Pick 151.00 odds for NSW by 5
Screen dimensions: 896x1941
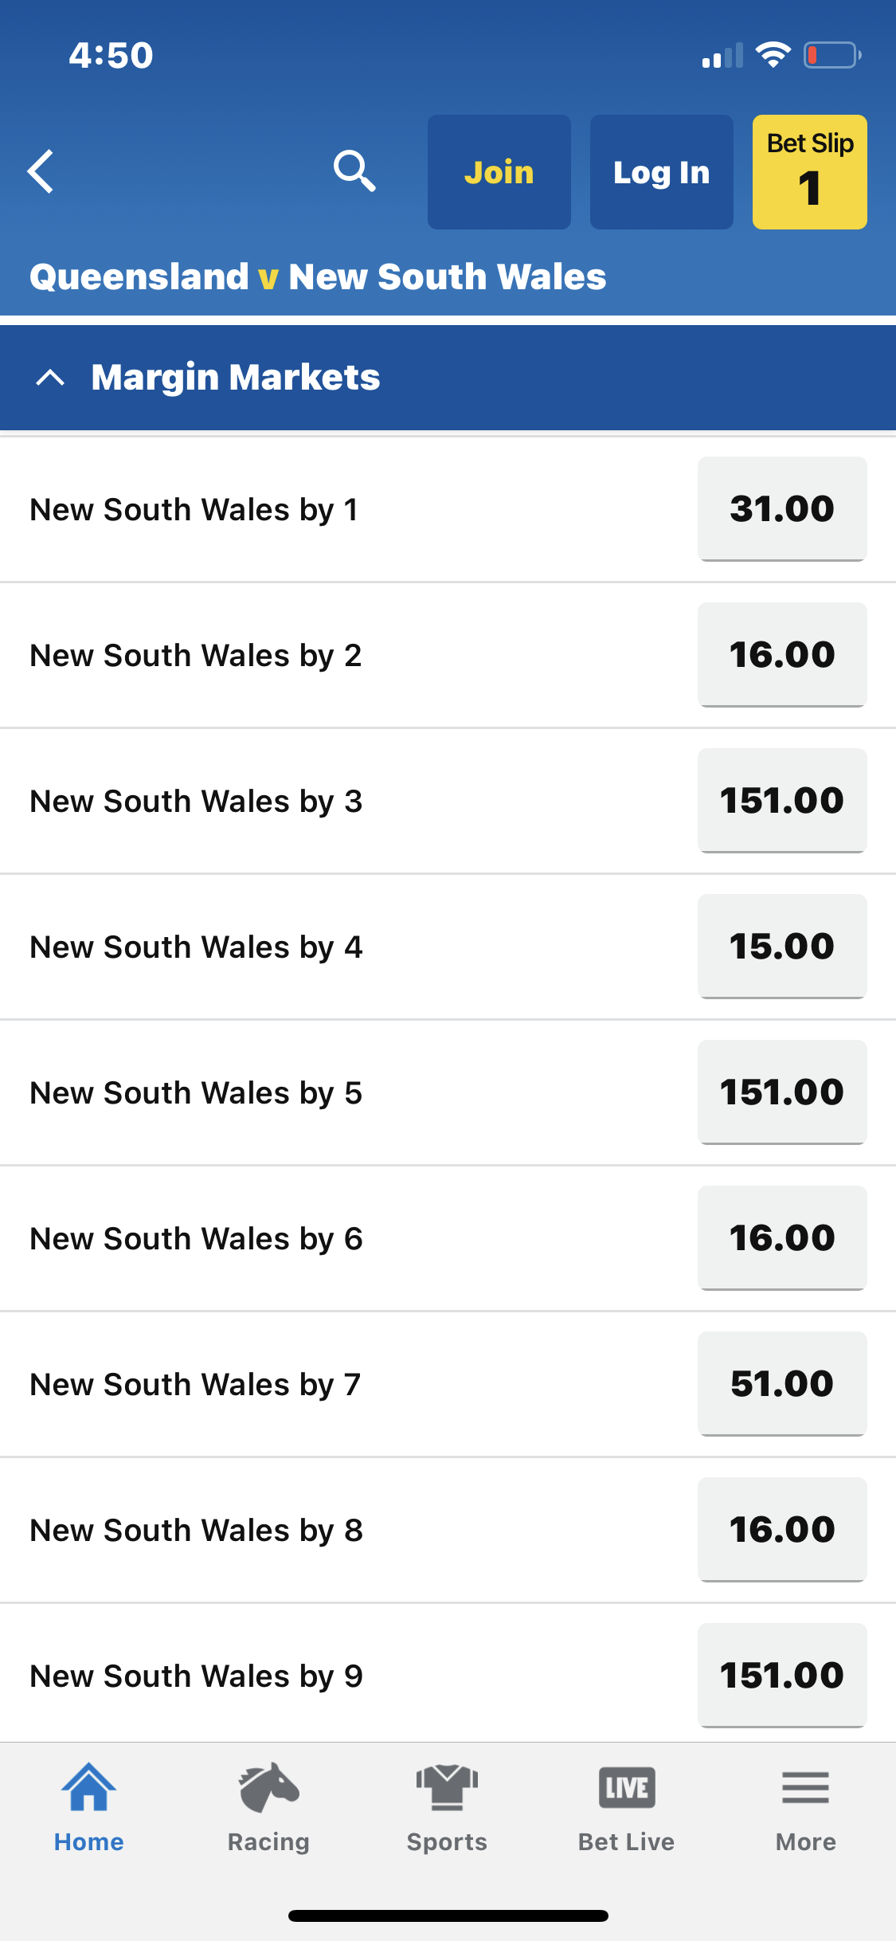point(782,1092)
